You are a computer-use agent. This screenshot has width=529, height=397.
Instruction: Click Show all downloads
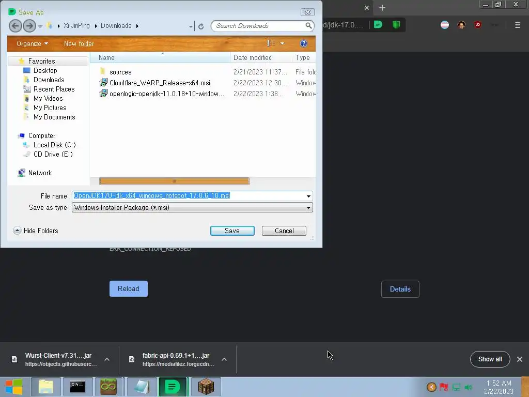[490, 359]
